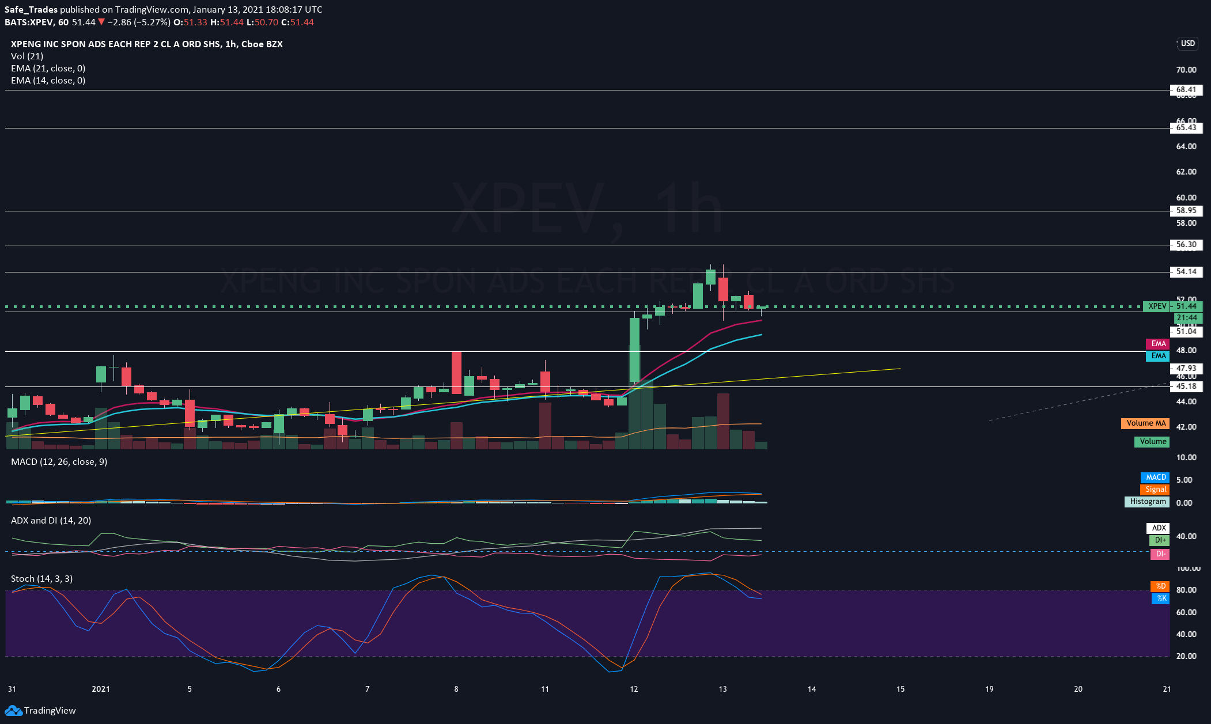
Task: Select the 56.30 price level label
Action: (x=1186, y=245)
